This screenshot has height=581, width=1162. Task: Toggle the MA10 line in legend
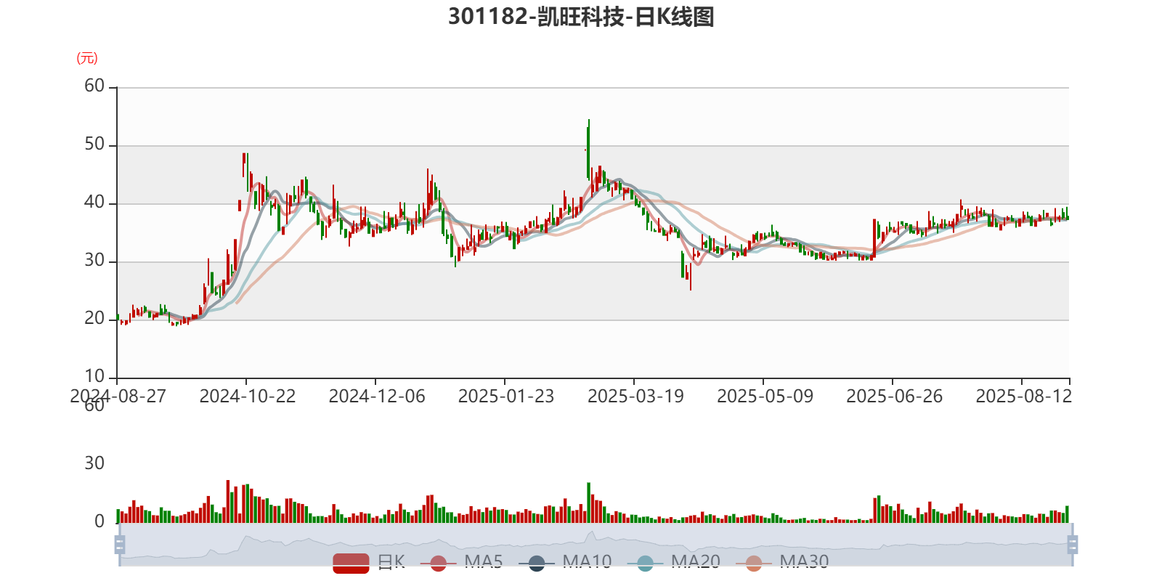click(x=565, y=562)
